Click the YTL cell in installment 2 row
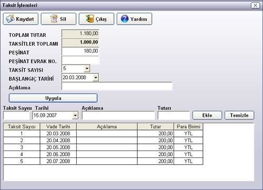 tap(188, 141)
